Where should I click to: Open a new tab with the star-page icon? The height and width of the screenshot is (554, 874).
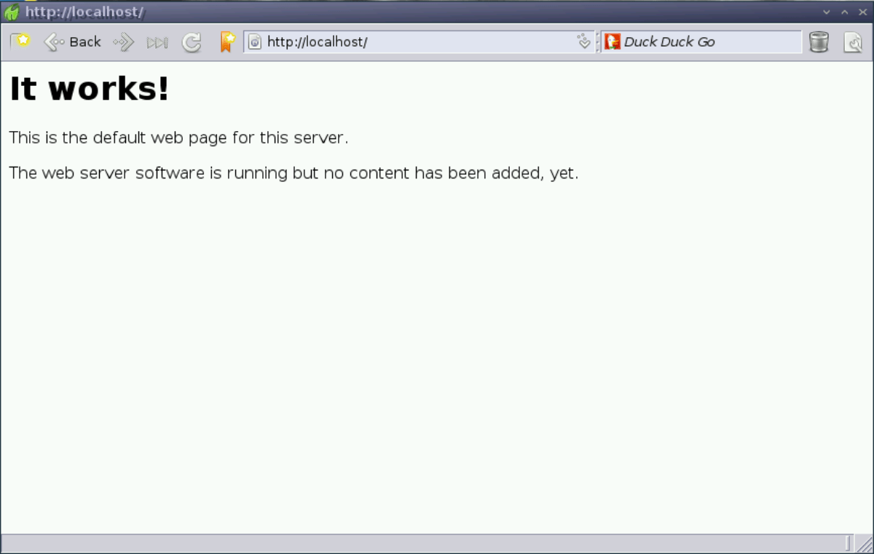[20, 41]
